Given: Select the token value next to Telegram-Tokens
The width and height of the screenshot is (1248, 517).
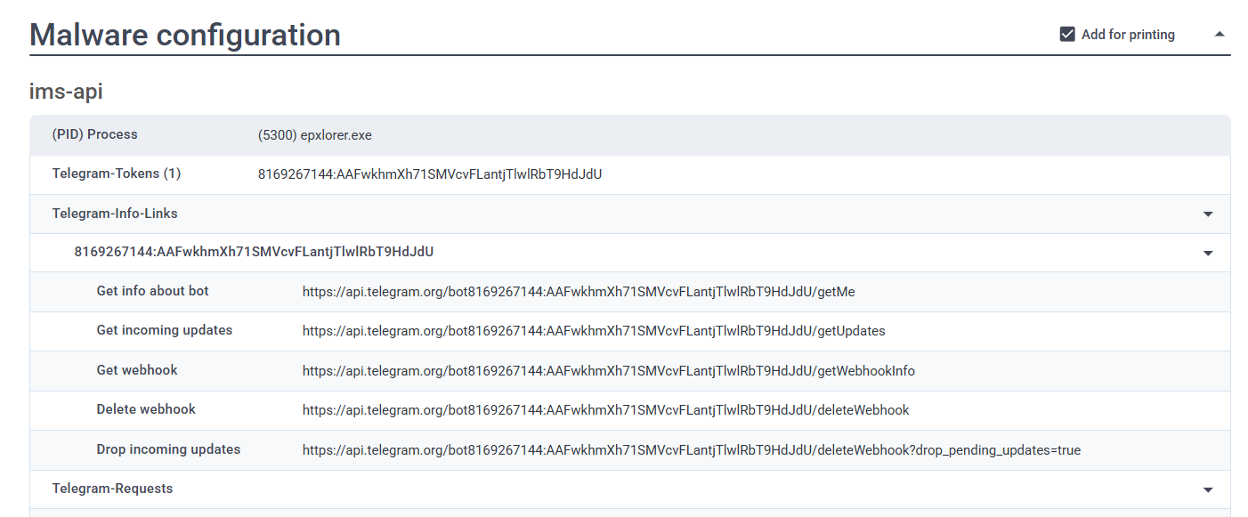Looking at the screenshot, I should (x=430, y=174).
